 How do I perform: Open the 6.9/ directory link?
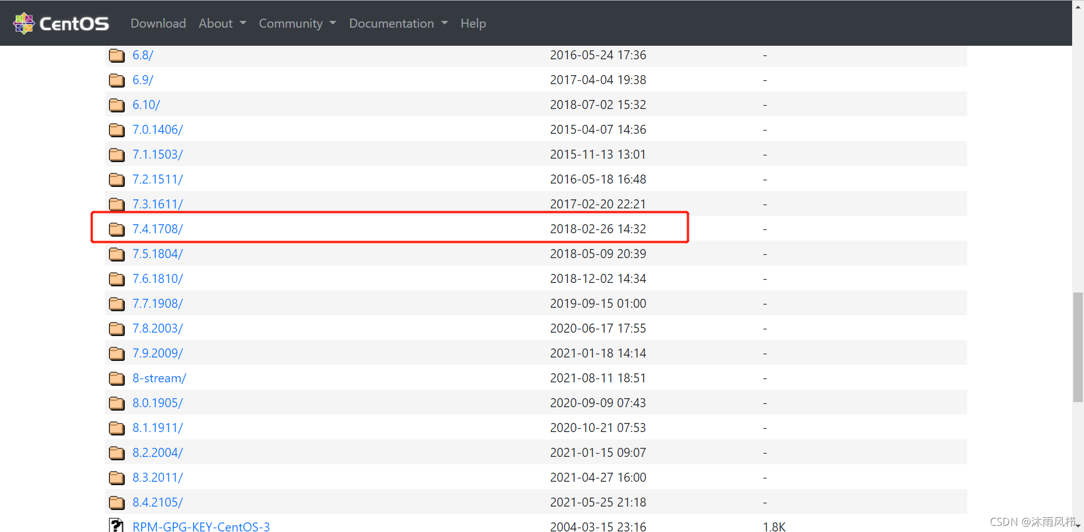point(143,80)
